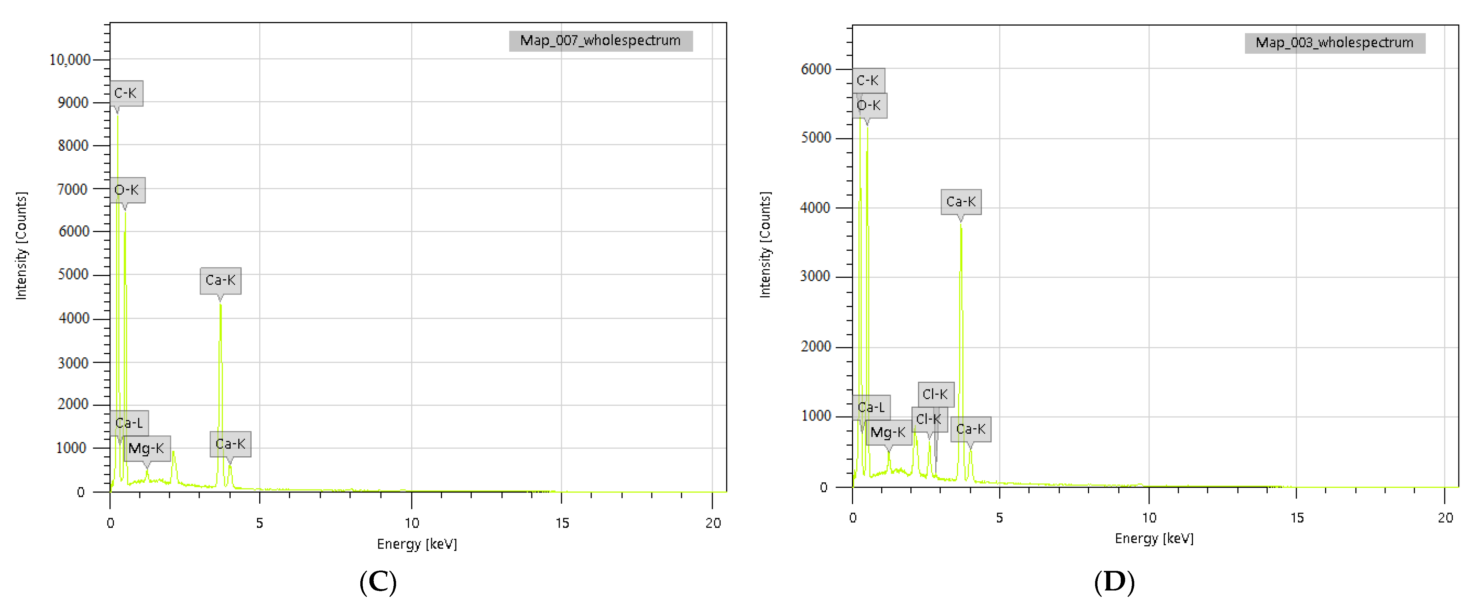Select the C-K peak marker in chart C
This screenshot has width=1477, height=605.
coord(126,93)
